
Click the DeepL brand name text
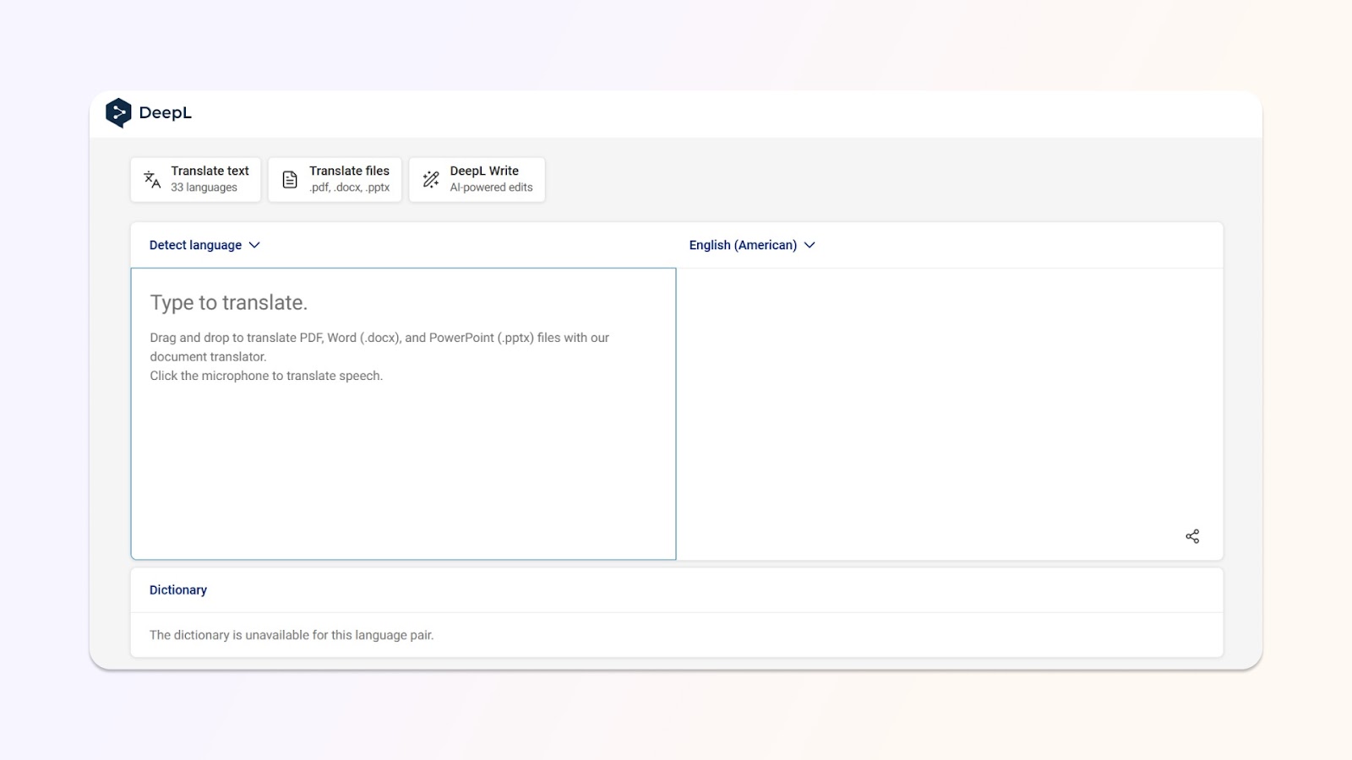(166, 113)
